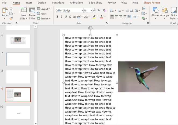Expand the Paste options arrow
This screenshot has height=125, width=178.
coord(5,18)
